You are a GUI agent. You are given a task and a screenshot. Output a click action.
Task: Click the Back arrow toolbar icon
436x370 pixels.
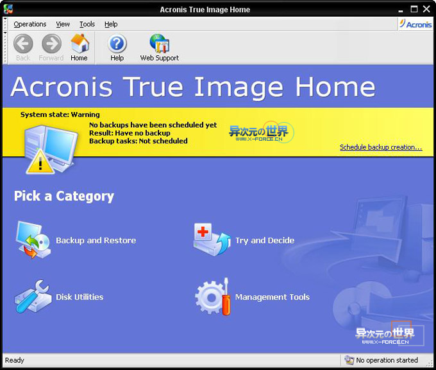point(23,44)
